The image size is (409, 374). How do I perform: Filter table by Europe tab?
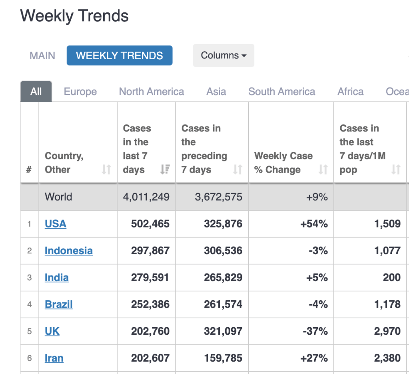click(80, 92)
